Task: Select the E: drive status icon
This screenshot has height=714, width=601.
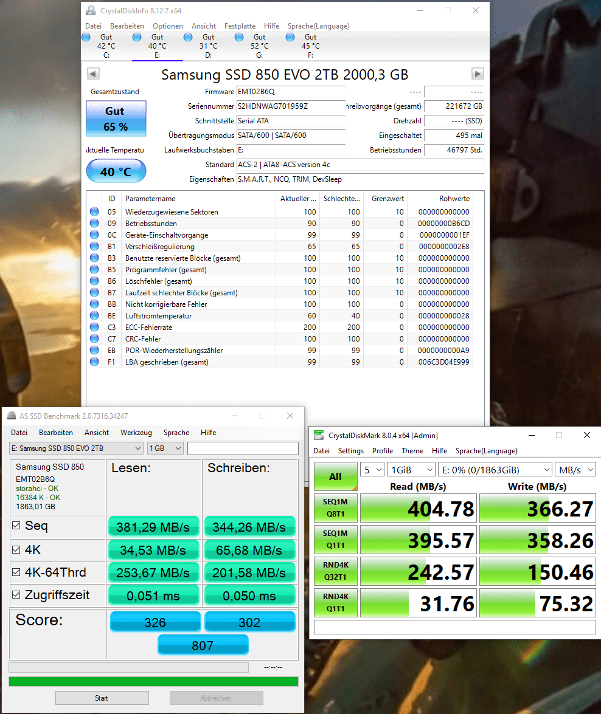Action: [x=137, y=37]
